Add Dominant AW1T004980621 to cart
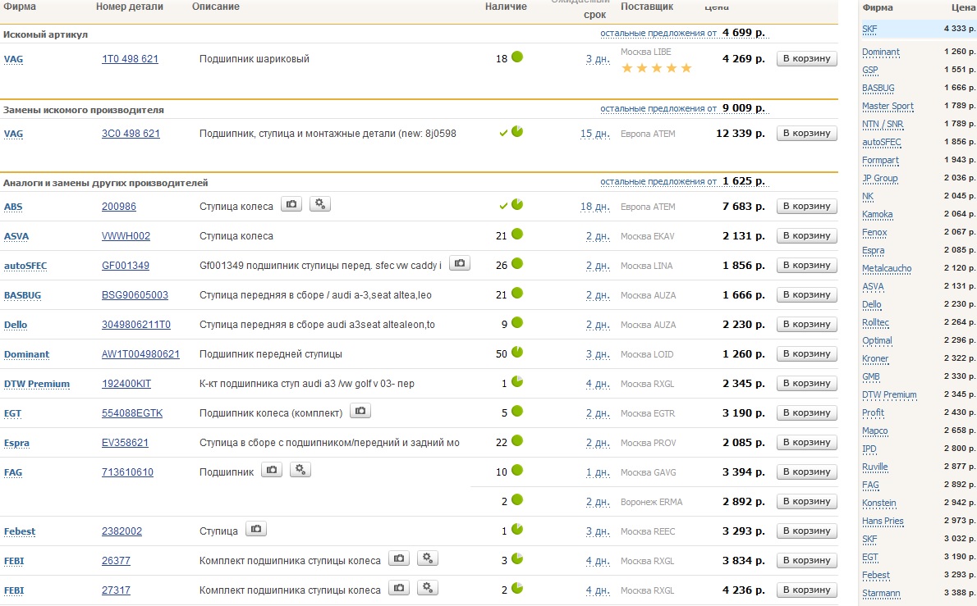The height and width of the screenshot is (606, 977). [x=806, y=354]
